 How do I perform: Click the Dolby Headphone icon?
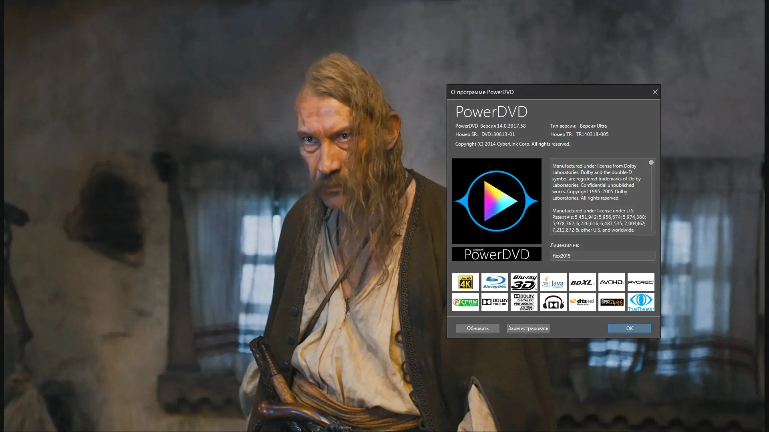click(553, 302)
